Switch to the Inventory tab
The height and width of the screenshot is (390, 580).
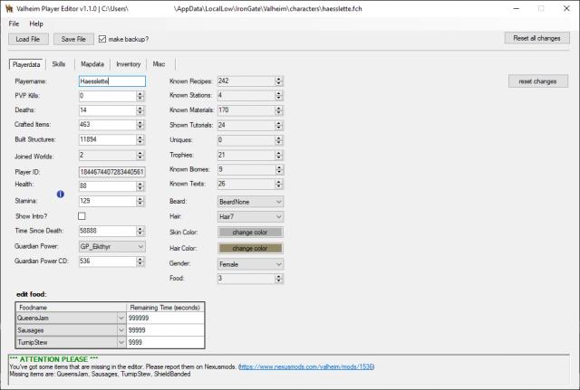(129, 64)
